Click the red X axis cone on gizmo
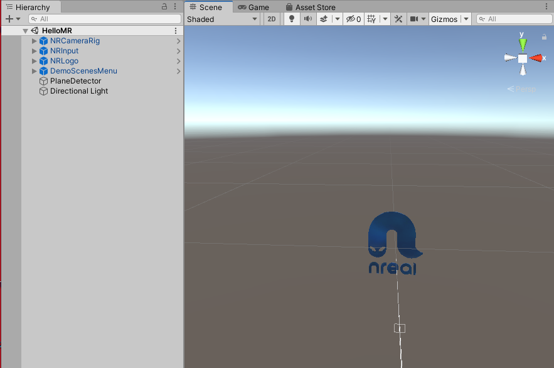The width and height of the screenshot is (554, 368). coord(536,58)
